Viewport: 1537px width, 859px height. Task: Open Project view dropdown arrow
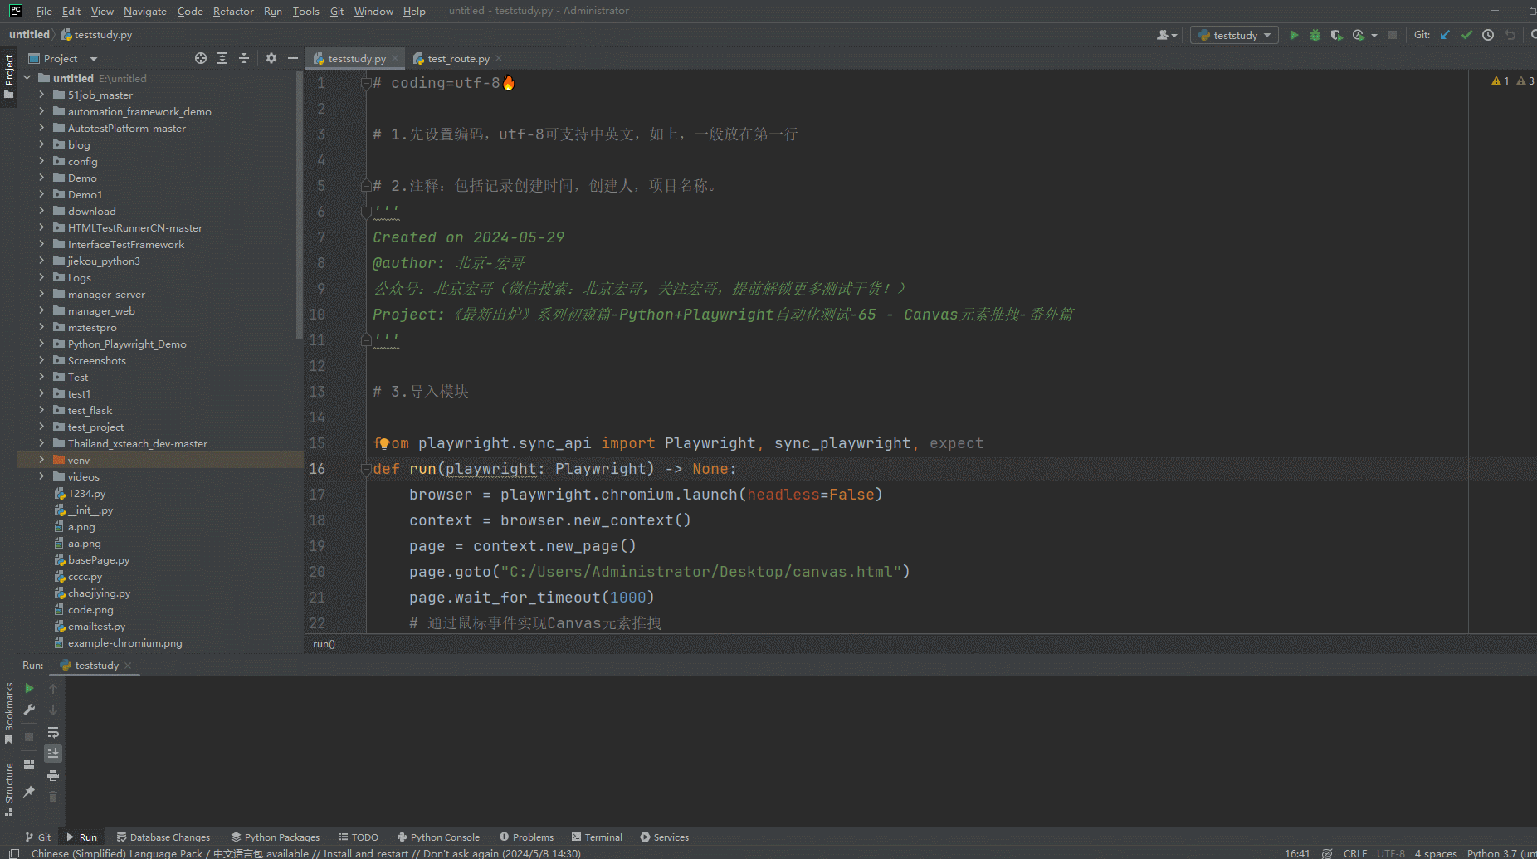point(94,59)
